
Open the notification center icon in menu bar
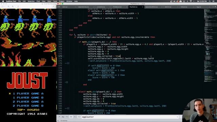click(x=213, y=1)
